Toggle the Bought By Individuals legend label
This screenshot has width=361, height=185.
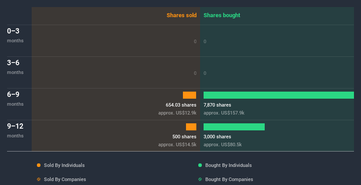pos(228,165)
